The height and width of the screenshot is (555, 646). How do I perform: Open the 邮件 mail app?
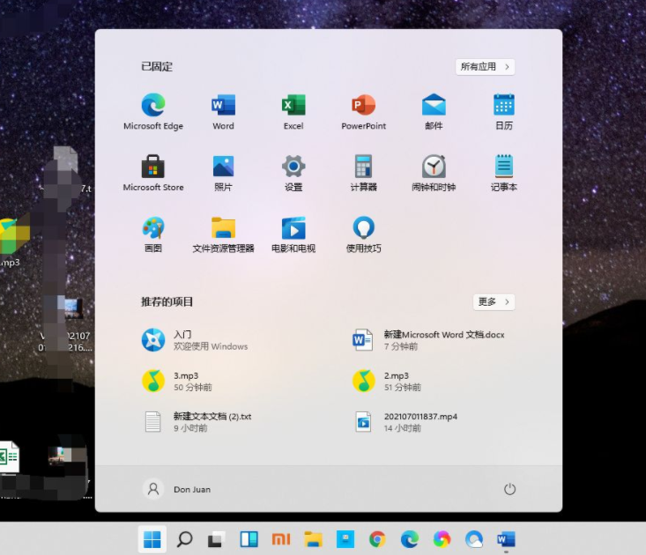coord(434,112)
